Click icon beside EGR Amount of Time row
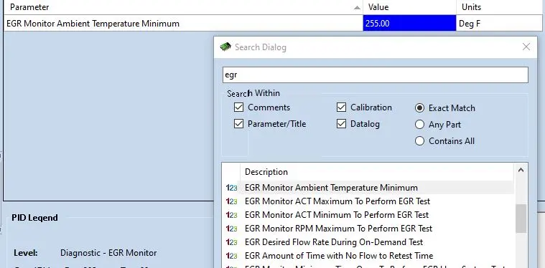The image size is (545, 268). 231,256
